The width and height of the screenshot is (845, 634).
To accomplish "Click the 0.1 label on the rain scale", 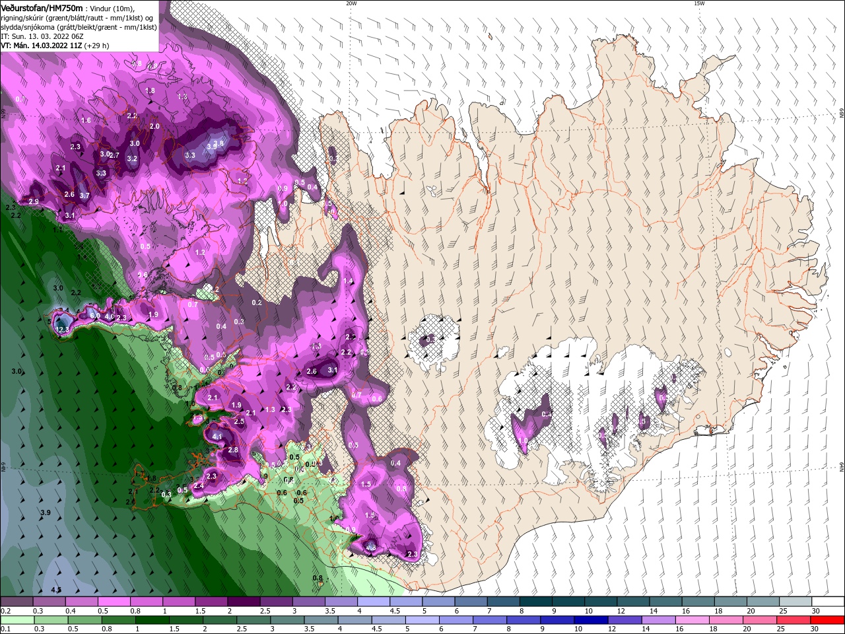I will 5,629.
